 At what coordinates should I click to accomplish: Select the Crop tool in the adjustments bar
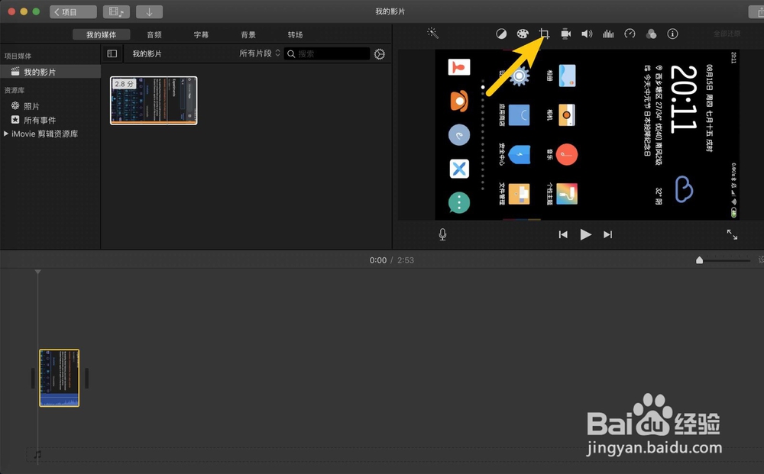(x=543, y=34)
